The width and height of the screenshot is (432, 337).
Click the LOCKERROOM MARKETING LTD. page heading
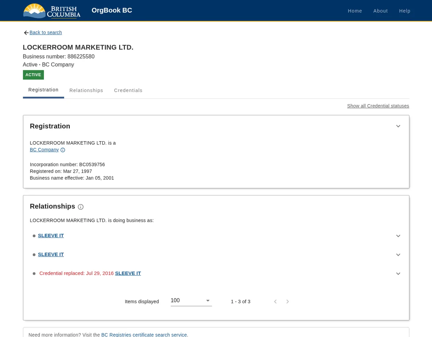click(x=78, y=47)
